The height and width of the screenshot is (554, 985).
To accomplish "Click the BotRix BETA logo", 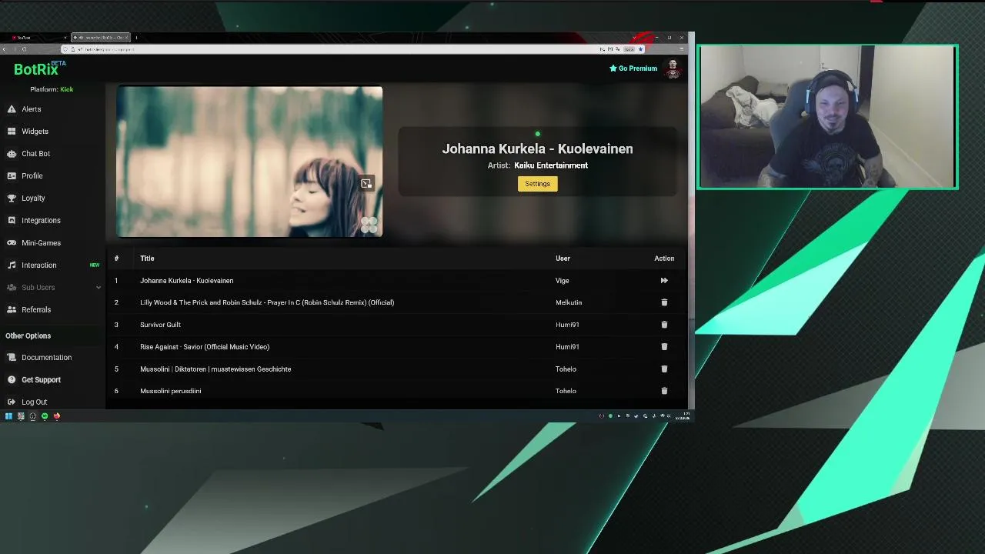I will click(x=38, y=69).
